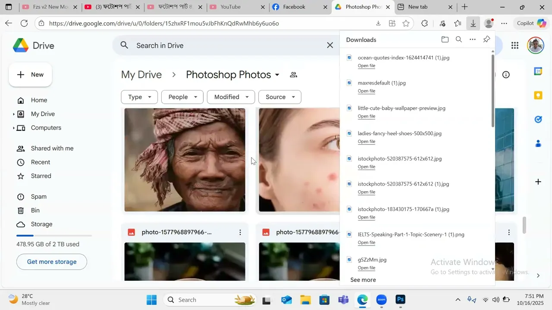Open the Google apps grid
Image resolution: width=552 pixels, height=310 pixels.
(x=514, y=46)
